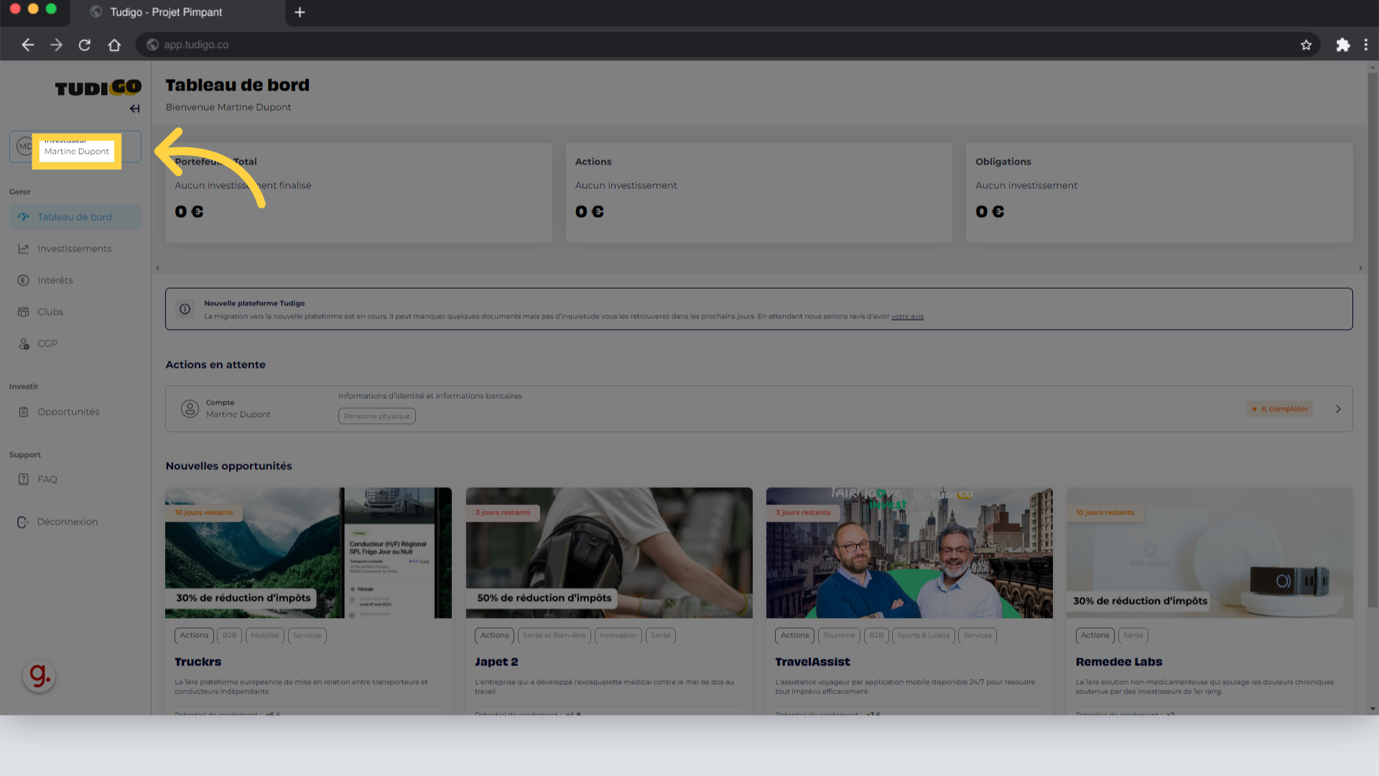Viewport: 1379px width, 776px height.
Task: Click the Truckrs title
Action: click(198, 662)
